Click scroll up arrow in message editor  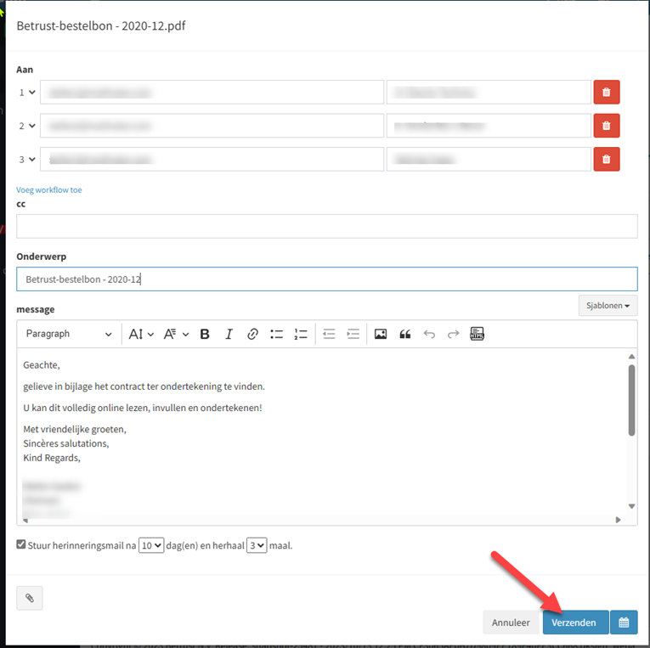[x=631, y=357]
